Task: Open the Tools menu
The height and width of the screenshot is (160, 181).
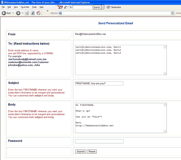Action: click(x=34, y=7)
